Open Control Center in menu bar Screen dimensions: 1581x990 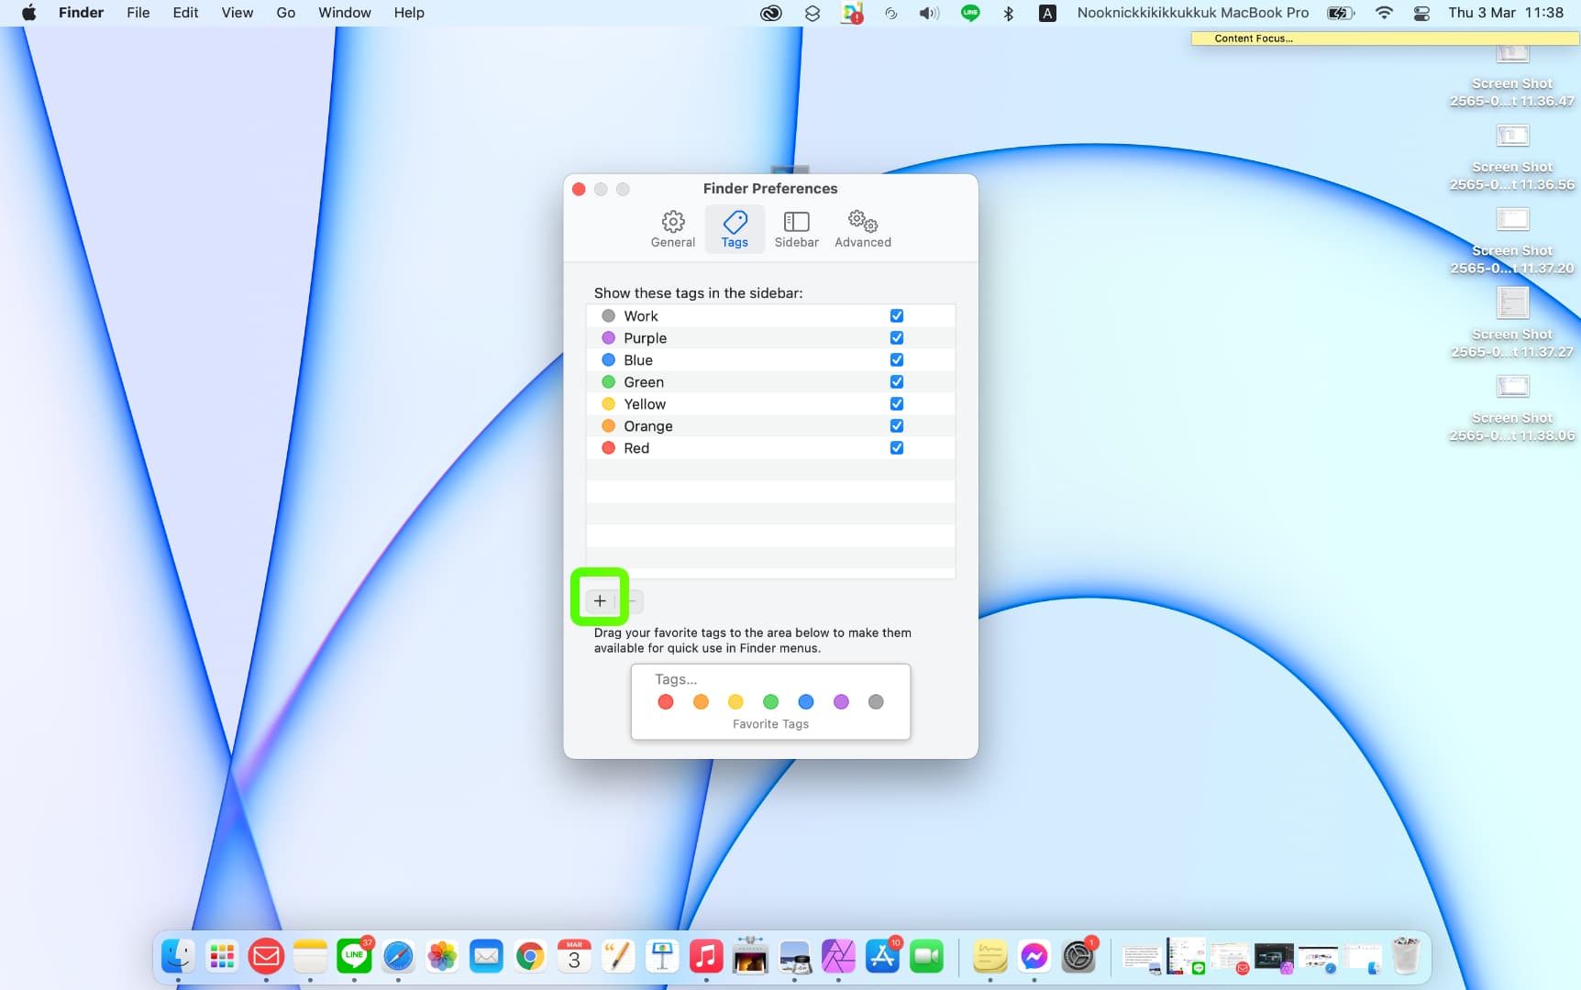[1421, 13]
